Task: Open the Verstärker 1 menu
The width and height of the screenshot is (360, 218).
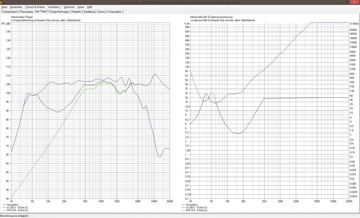Action: point(54,7)
